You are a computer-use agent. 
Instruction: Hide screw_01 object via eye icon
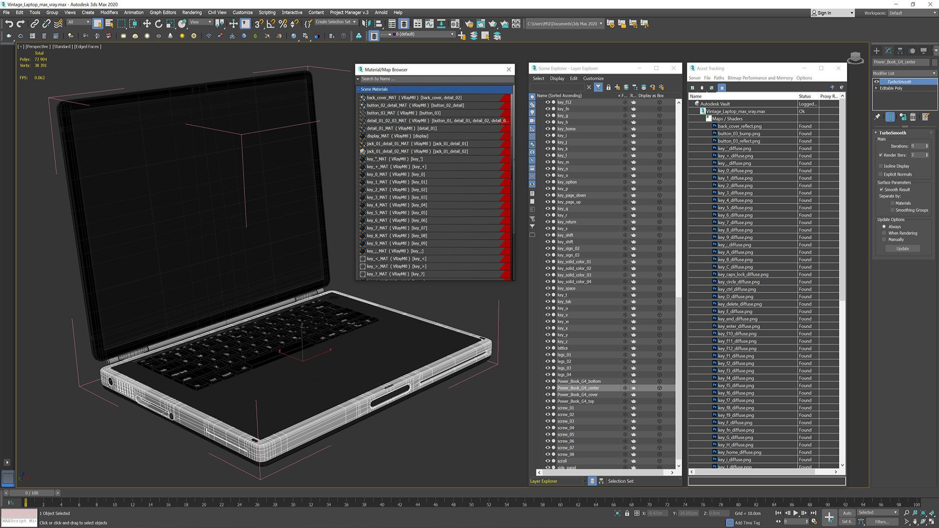(x=548, y=408)
